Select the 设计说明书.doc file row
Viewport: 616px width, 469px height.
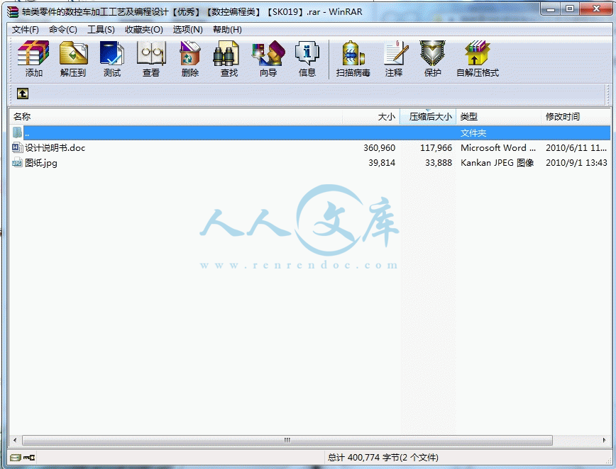(x=310, y=147)
